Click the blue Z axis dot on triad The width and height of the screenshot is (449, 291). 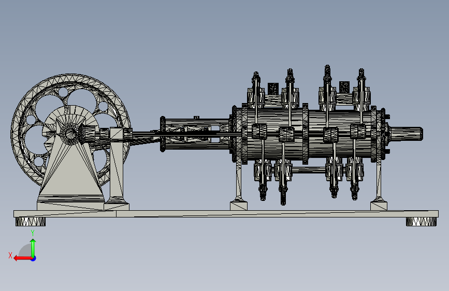(34, 258)
